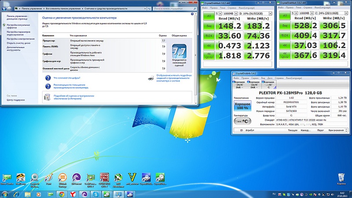
Task: Open 'Что означают эти цифры?' link
Action: pos(67,78)
